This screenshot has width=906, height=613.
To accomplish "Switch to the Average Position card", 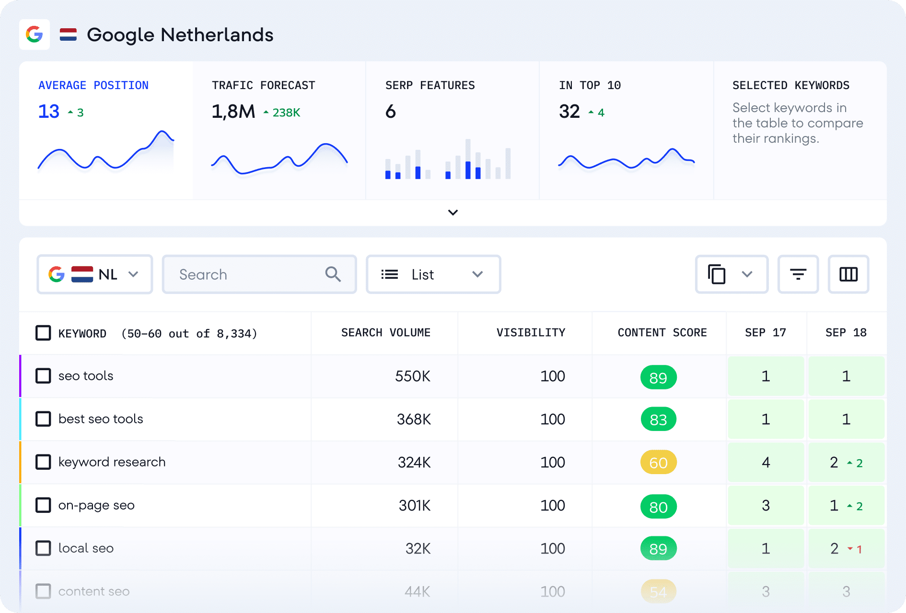I will pos(106,130).
